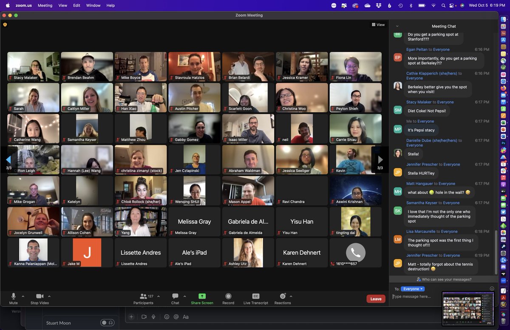This screenshot has width=510, height=330.
Task: Click video icon in background message bar
Action: click(144, 317)
